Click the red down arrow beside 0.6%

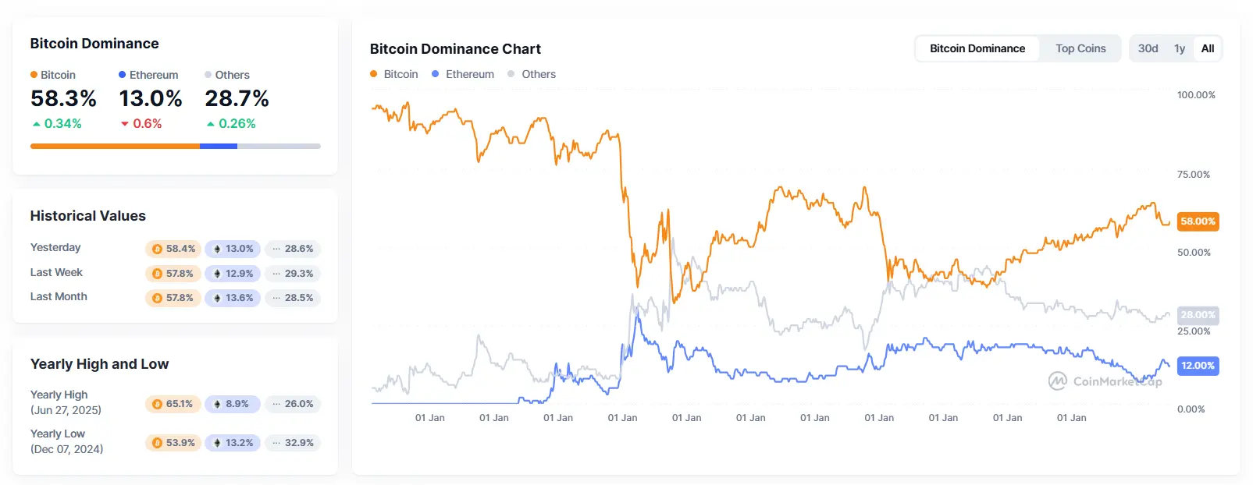125,124
